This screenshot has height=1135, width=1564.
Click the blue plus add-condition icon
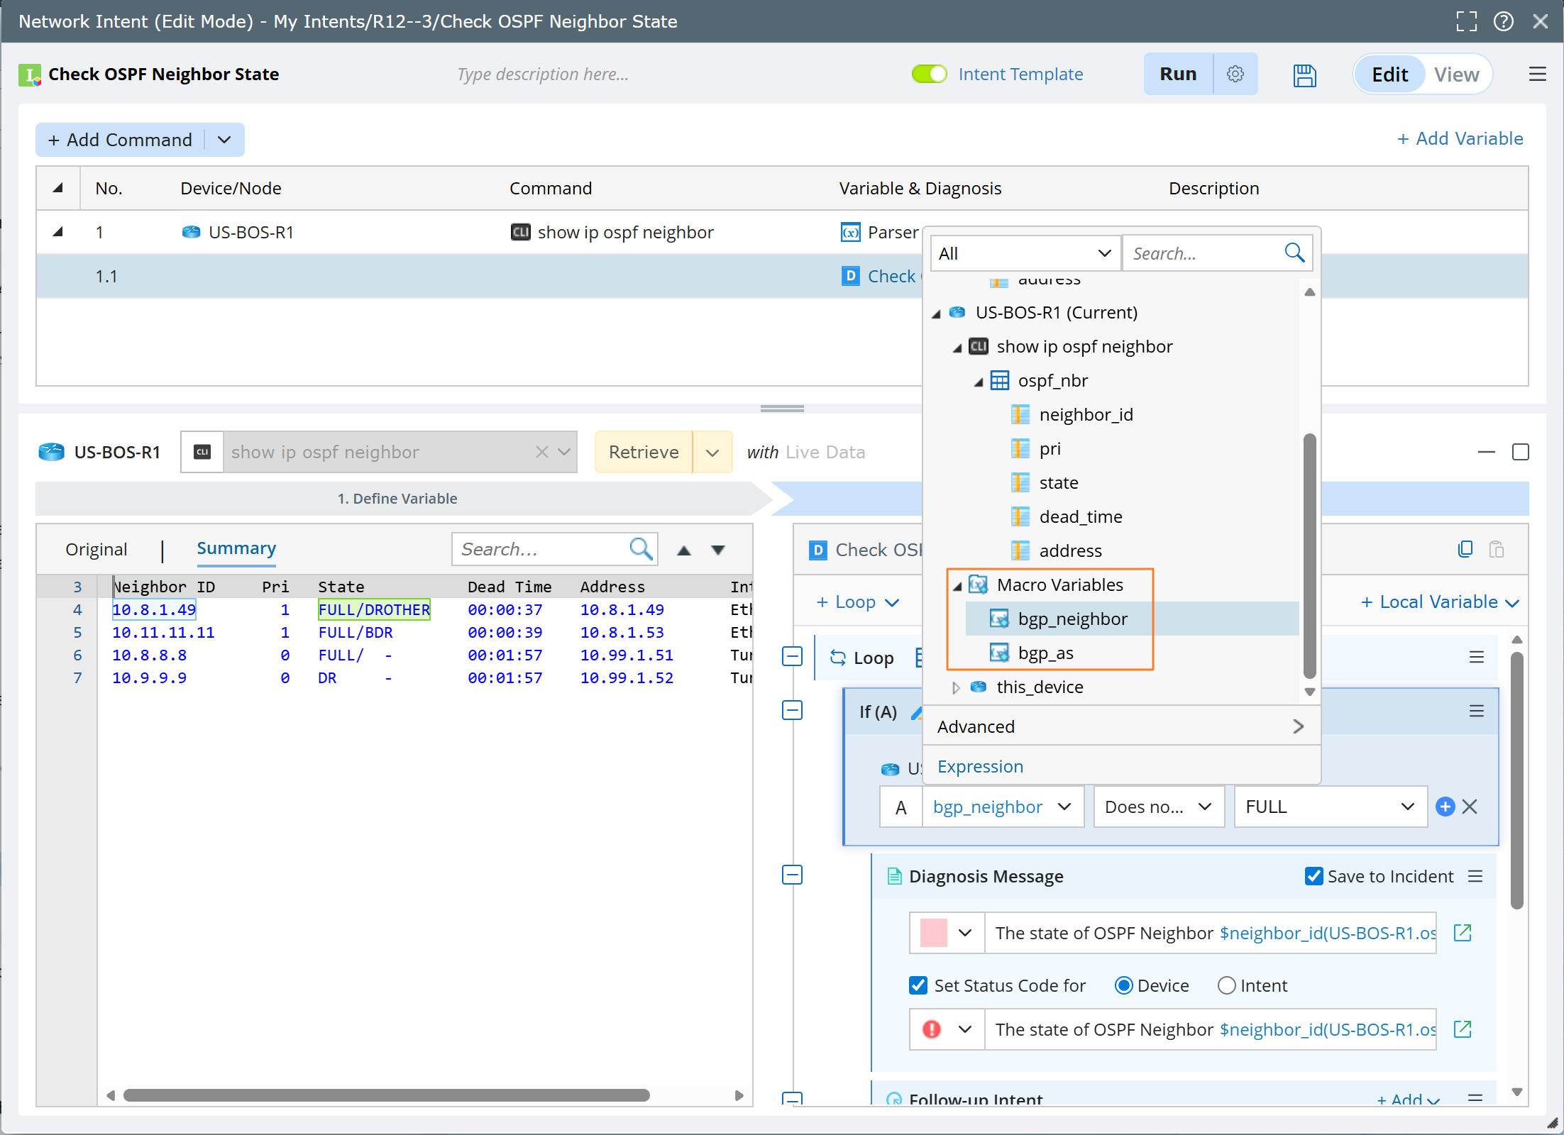(x=1445, y=807)
